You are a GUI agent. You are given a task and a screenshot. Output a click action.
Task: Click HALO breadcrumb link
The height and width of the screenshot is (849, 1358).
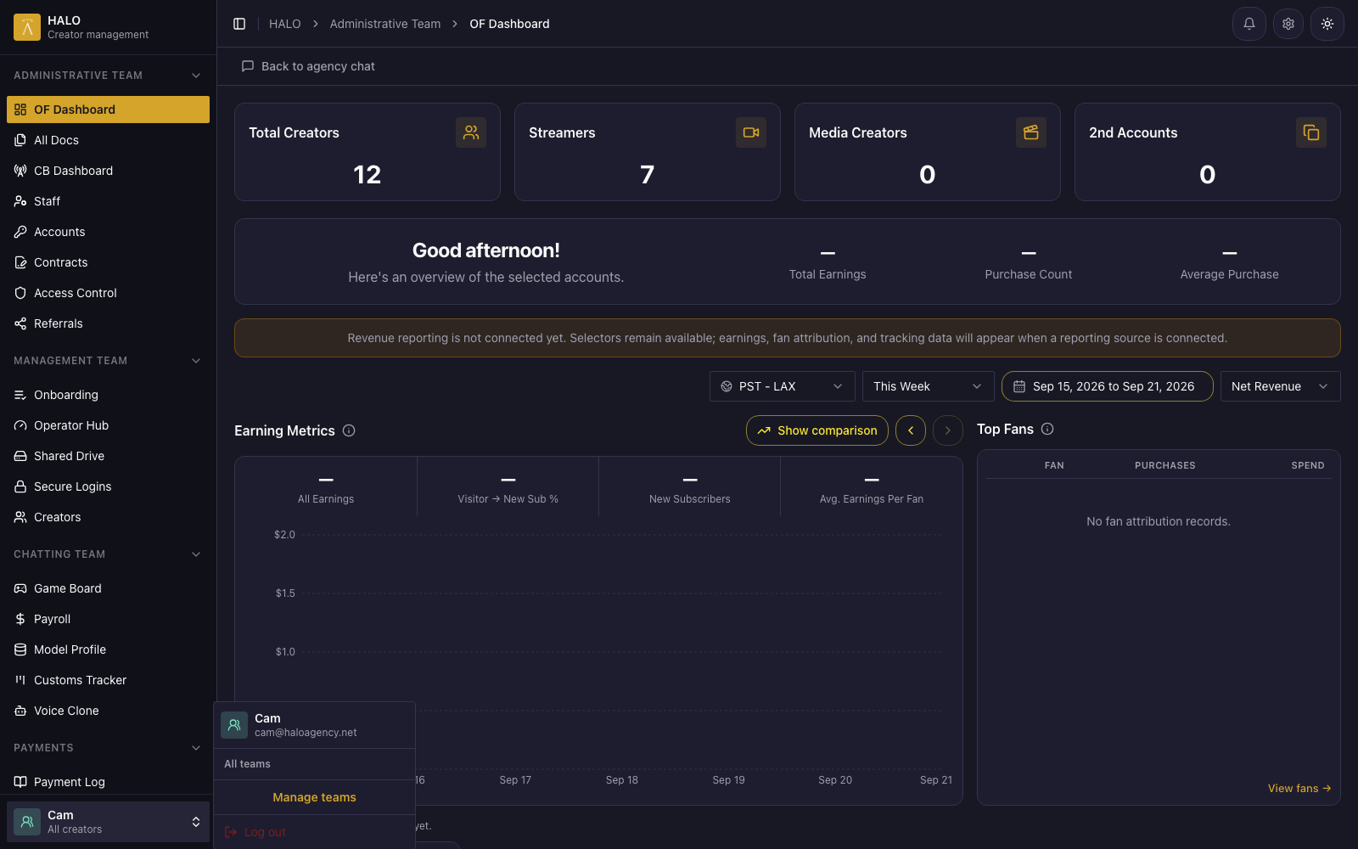(x=285, y=24)
